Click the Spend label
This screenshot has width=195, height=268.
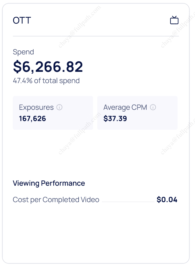click(x=23, y=52)
